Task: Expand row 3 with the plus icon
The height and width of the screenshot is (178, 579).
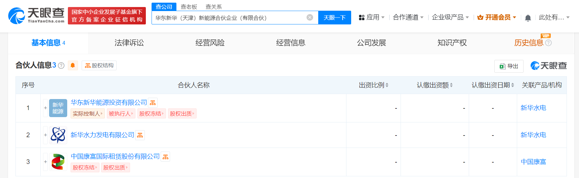Action: (x=45, y=162)
